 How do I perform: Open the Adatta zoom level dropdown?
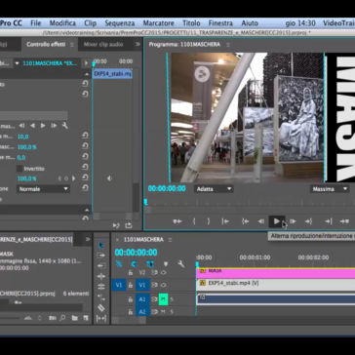coord(214,189)
